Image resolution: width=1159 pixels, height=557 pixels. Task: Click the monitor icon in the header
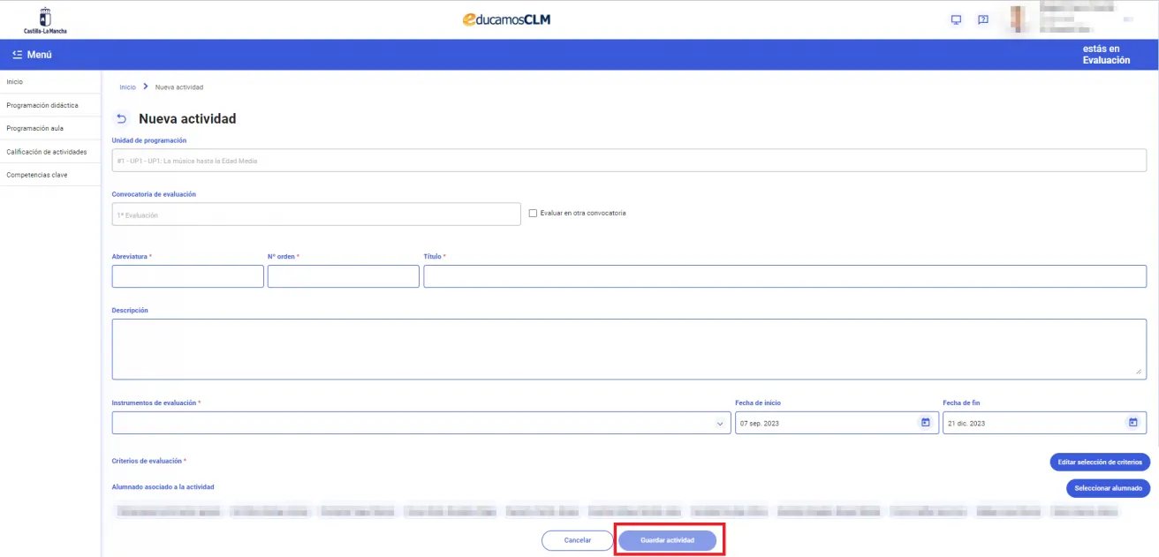coord(956,19)
